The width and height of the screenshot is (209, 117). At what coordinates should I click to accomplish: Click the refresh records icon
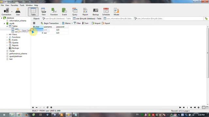pyautogui.click(x=48, y=108)
